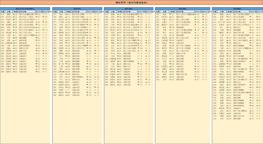Click 代號 header in the 接近5MA table
Image resolution: width=263 pixels, height=144 pixels.
[x=55, y=12]
